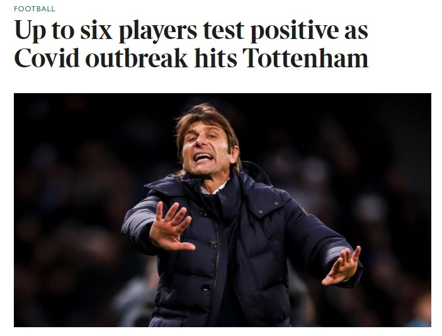The height and width of the screenshot is (336, 442).
Task: Open the article's main photo
Action: (x=222, y=210)
